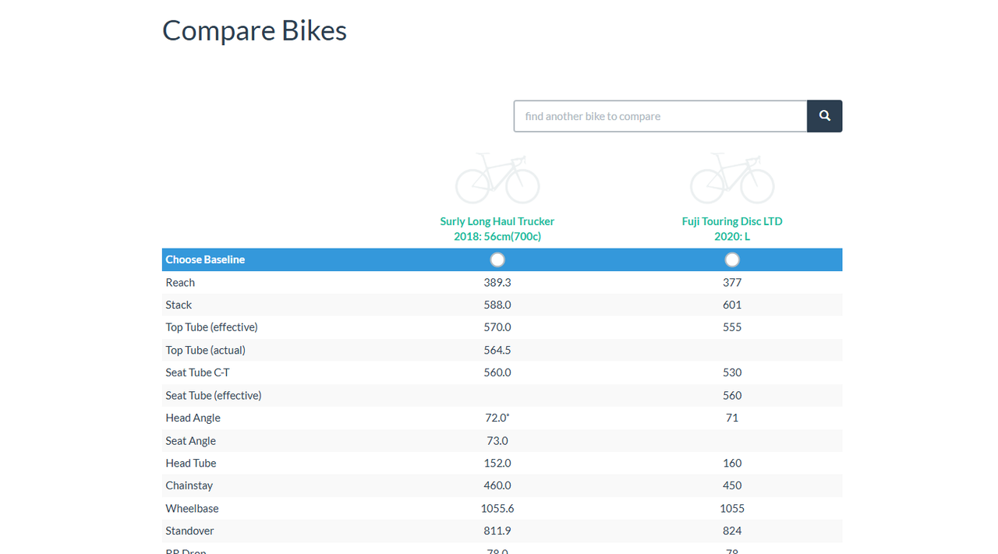Click the seat angle value 73.0

click(497, 440)
